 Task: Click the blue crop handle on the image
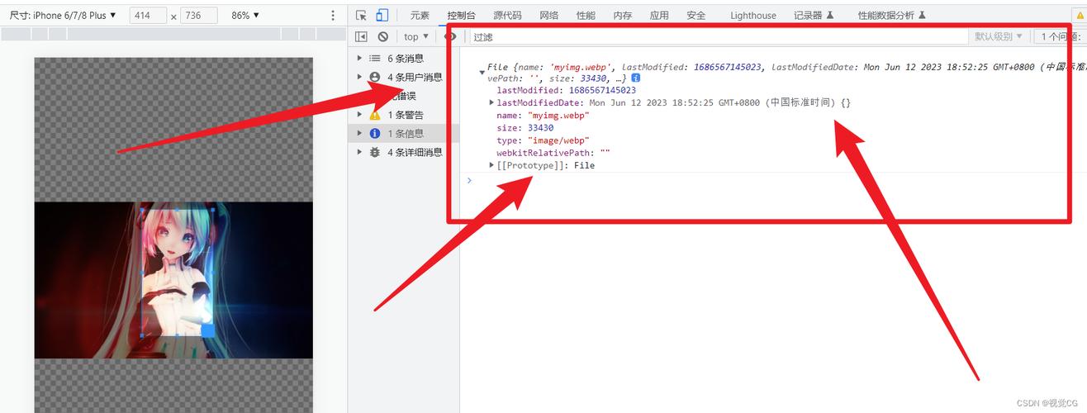[208, 330]
